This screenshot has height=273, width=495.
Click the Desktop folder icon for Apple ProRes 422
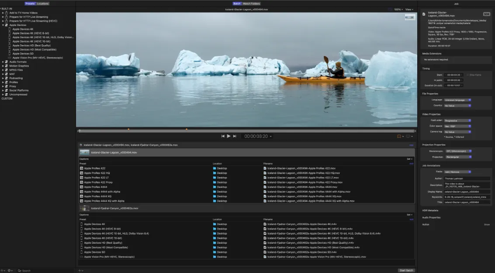click(x=215, y=168)
